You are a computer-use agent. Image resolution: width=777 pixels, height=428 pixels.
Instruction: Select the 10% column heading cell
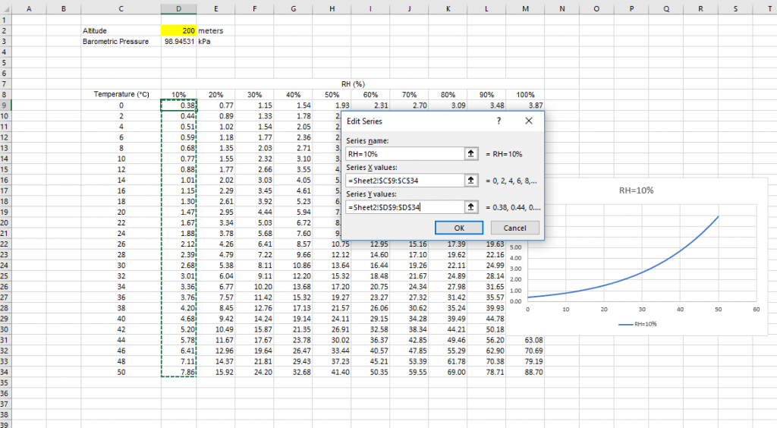coord(178,94)
